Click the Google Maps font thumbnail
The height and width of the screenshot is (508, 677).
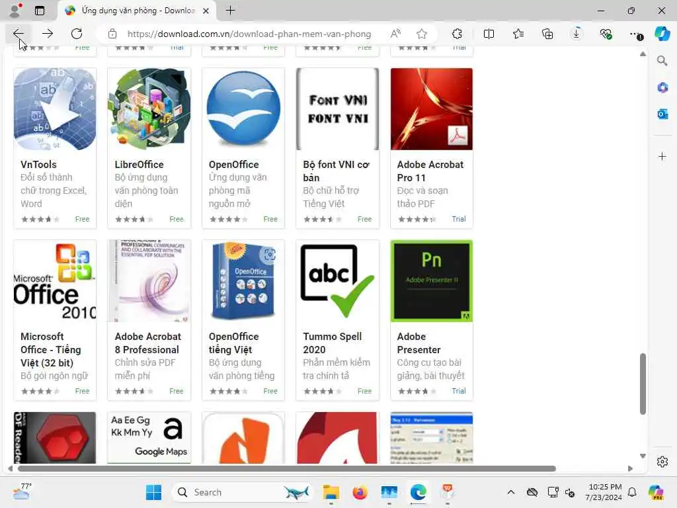click(149, 438)
